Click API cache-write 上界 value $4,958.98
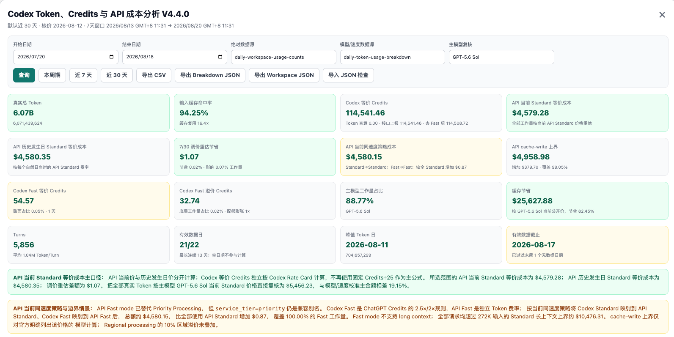The width and height of the screenshot is (674, 337). pos(531,157)
